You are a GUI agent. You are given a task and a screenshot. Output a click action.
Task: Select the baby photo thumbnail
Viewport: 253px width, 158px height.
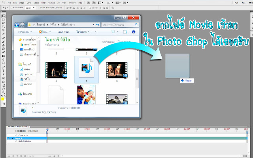tap(86, 95)
